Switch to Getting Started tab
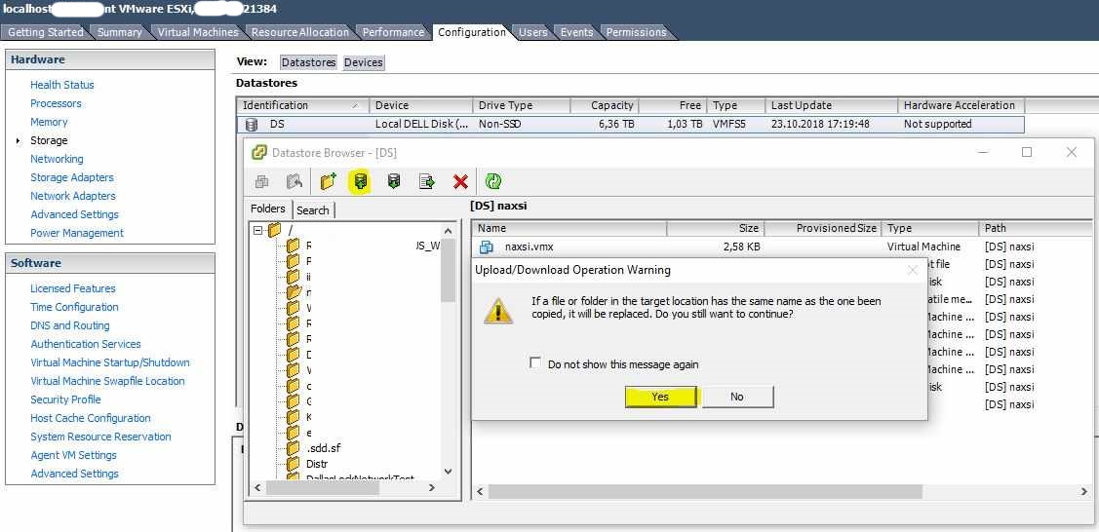Viewport: 1099px width, 532px height. 46,32
